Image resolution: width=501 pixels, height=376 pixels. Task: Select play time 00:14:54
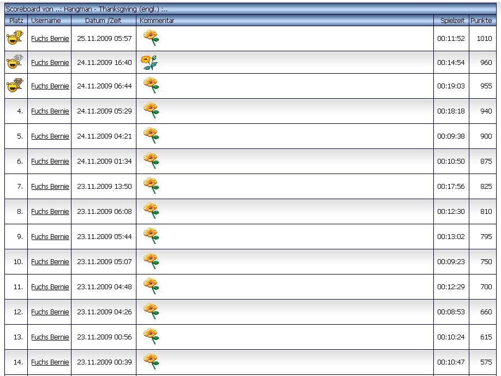coord(451,62)
